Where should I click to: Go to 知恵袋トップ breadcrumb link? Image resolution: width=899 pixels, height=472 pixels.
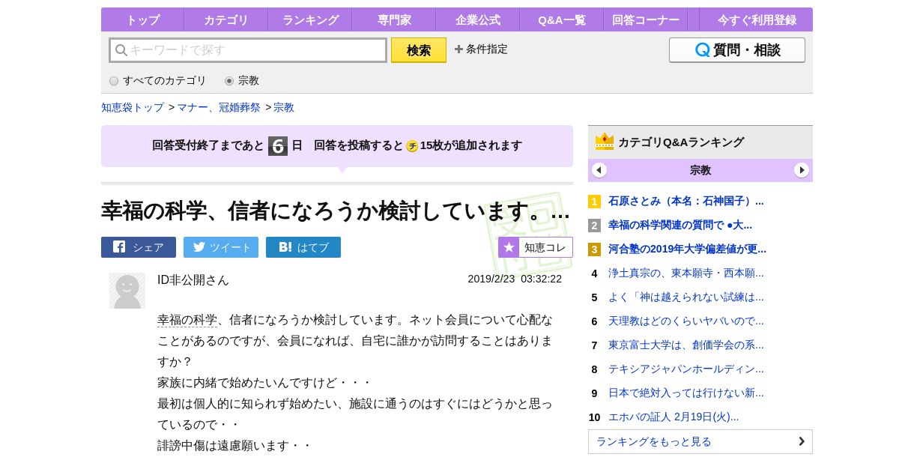(x=133, y=107)
